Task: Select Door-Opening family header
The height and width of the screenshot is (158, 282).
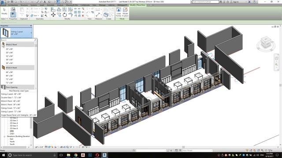Action: click(18, 87)
